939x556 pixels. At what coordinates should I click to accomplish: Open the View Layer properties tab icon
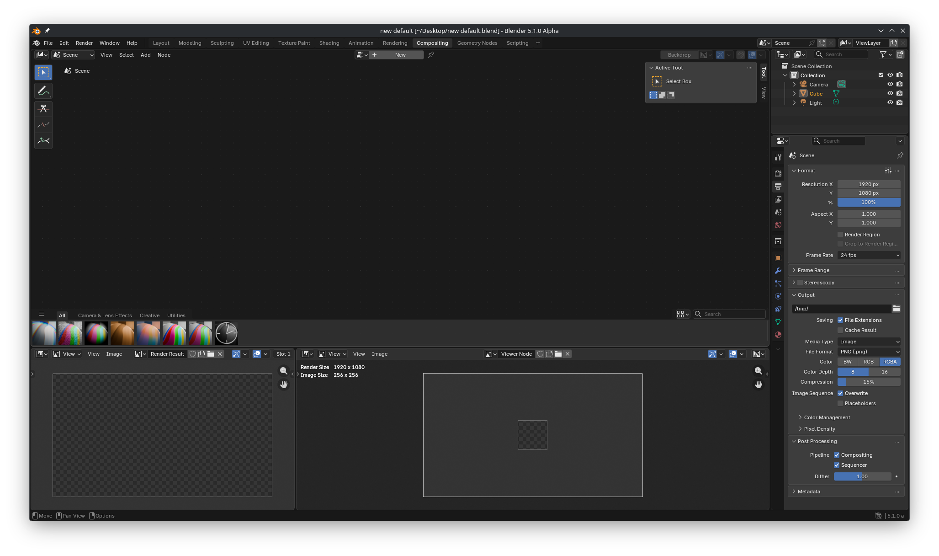point(778,199)
